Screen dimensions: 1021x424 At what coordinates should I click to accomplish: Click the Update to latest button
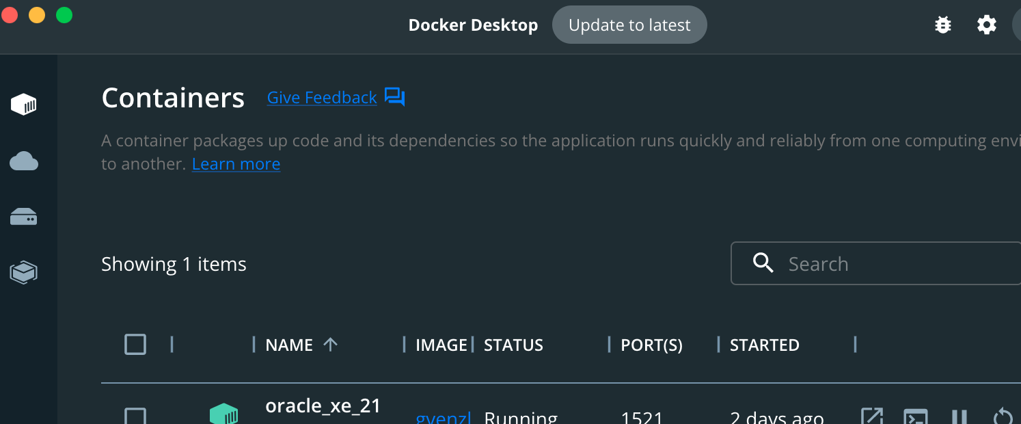pyautogui.click(x=629, y=25)
